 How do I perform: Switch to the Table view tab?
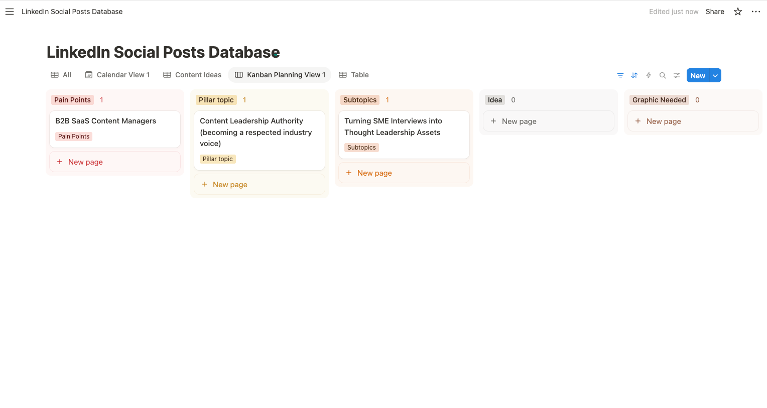354,75
